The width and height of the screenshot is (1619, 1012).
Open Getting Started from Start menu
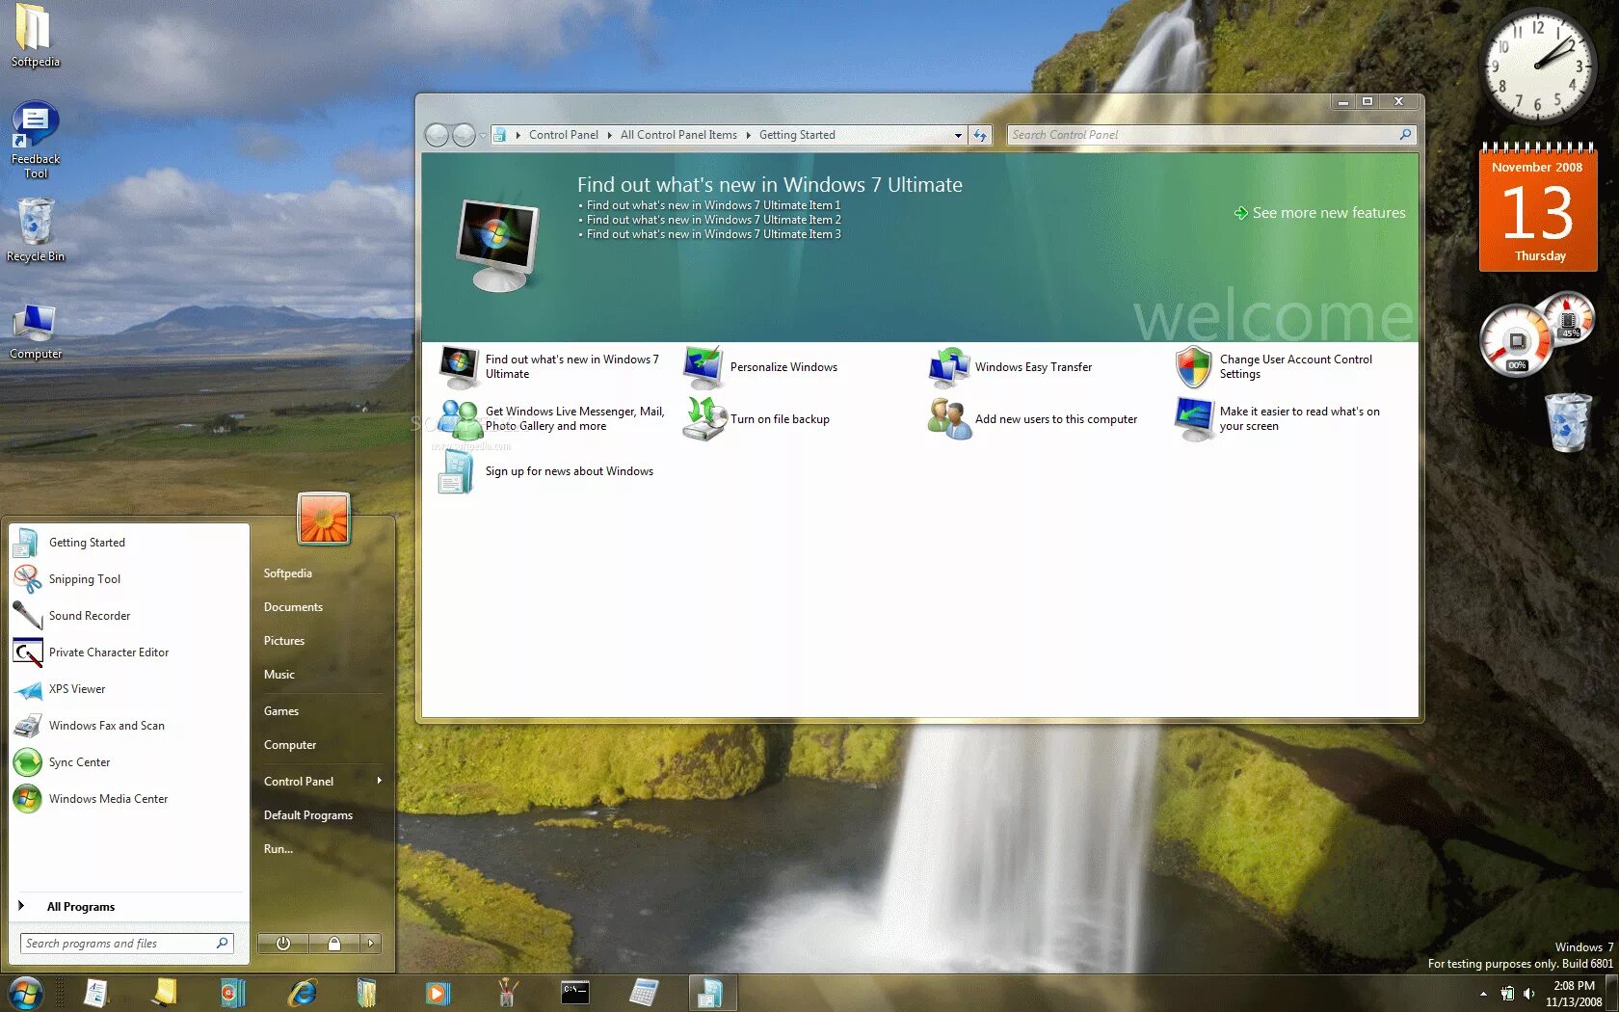click(x=128, y=543)
